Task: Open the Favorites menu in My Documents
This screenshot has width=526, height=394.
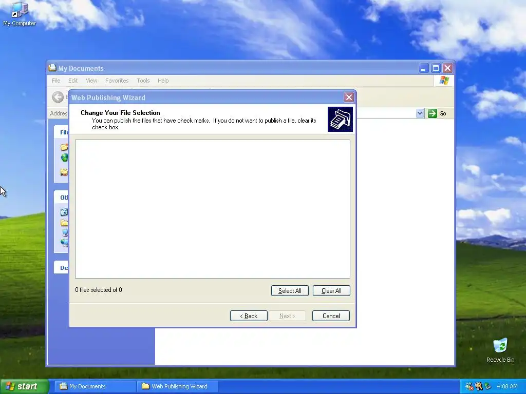Action: coord(117,81)
